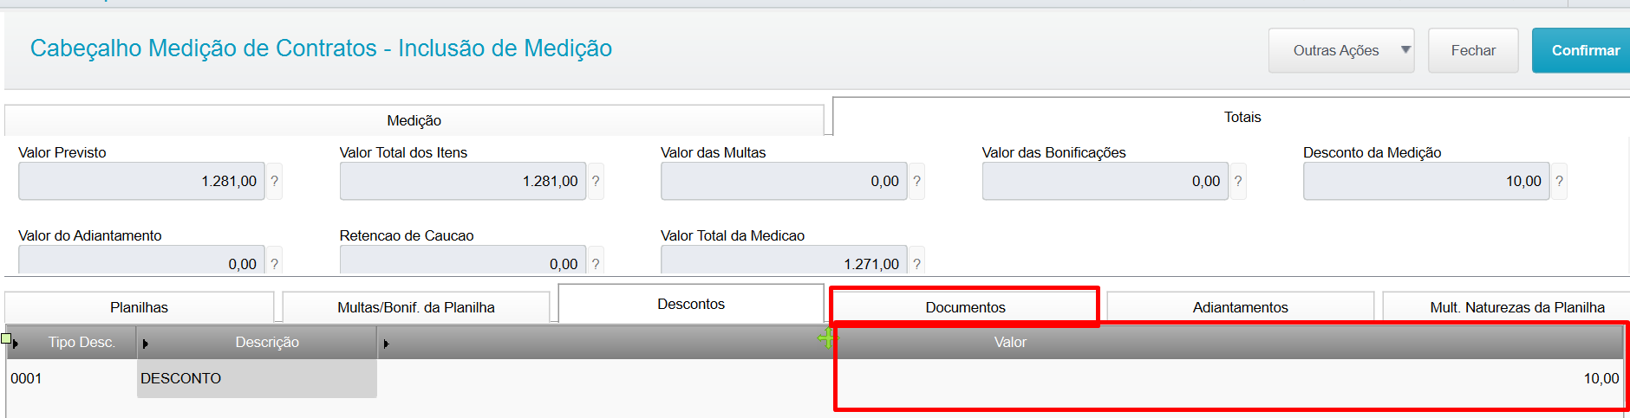Switch to the Medição tab
This screenshot has height=418, width=1630.
pyautogui.click(x=414, y=120)
